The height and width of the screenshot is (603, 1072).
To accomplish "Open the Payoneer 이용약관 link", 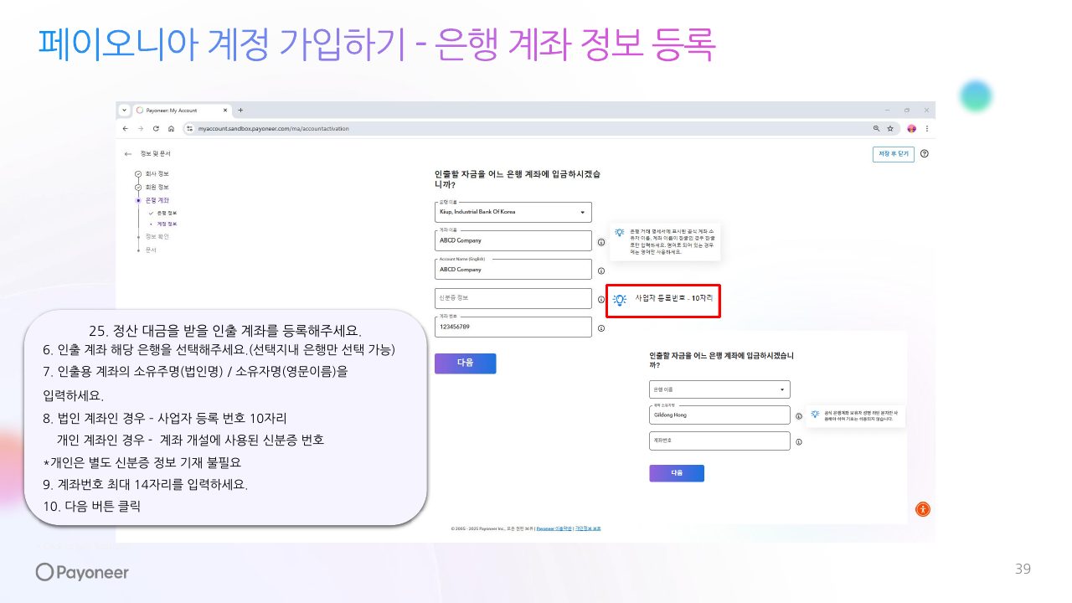I will coord(554,528).
